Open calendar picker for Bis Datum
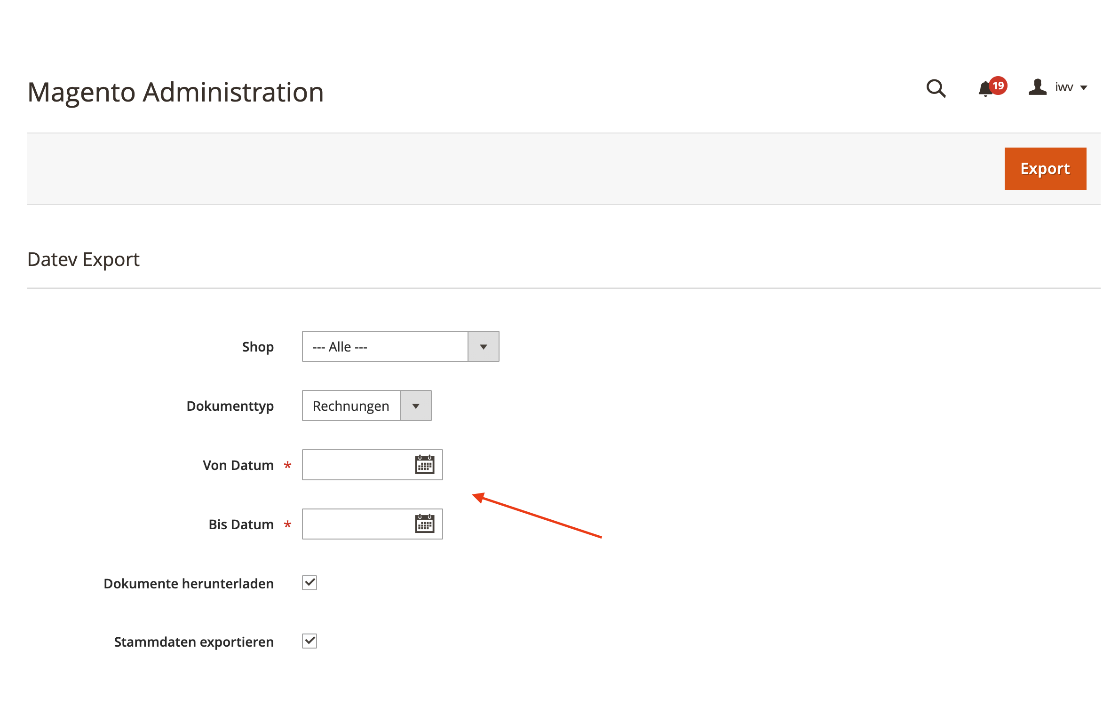 (424, 524)
